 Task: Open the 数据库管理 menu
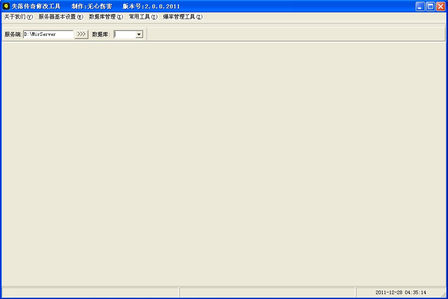pos(105,16)
